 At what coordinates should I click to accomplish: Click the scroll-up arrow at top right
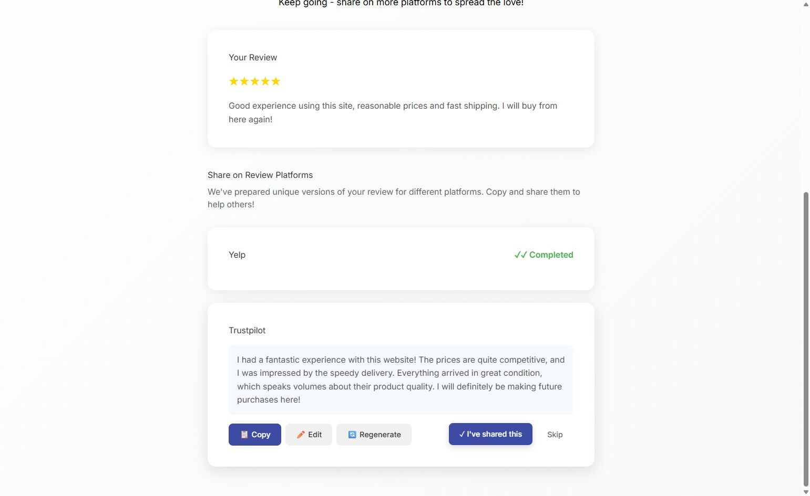pos(806,4)
